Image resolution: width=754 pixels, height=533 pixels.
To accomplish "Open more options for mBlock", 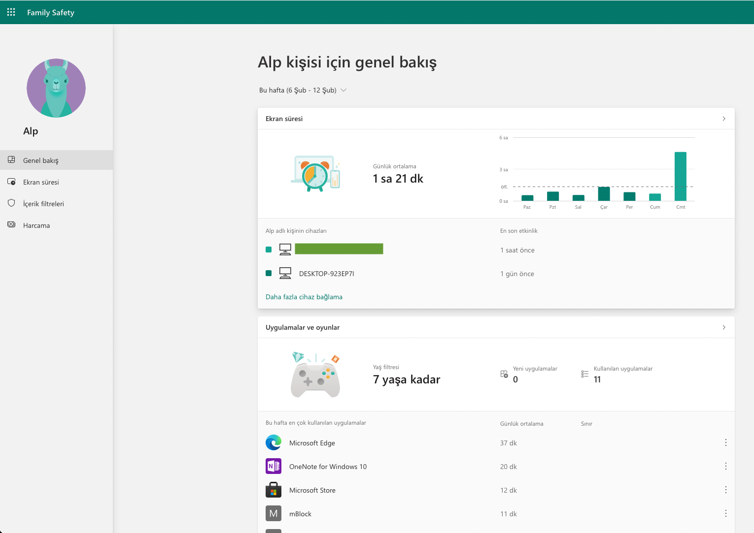I will click(x=725, y=513).
